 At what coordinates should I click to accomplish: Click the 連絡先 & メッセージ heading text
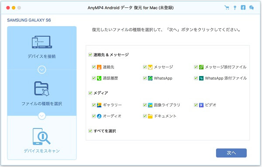(x=111, y=55)
